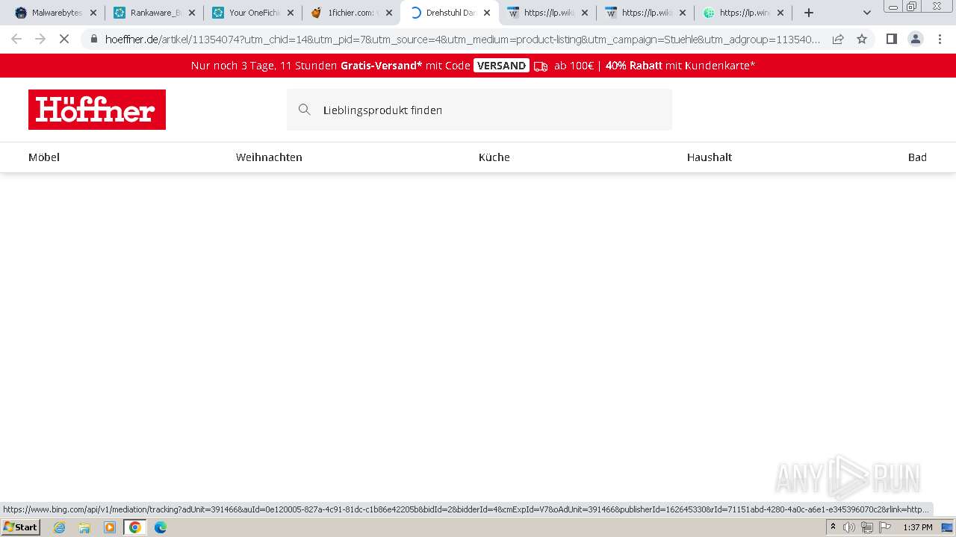Bookmark this page with the star
This screenshot has height=537, width=956.
tap(862, 39)
